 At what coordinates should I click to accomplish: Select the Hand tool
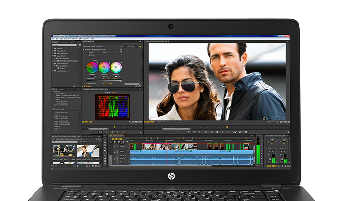(105, 161)
